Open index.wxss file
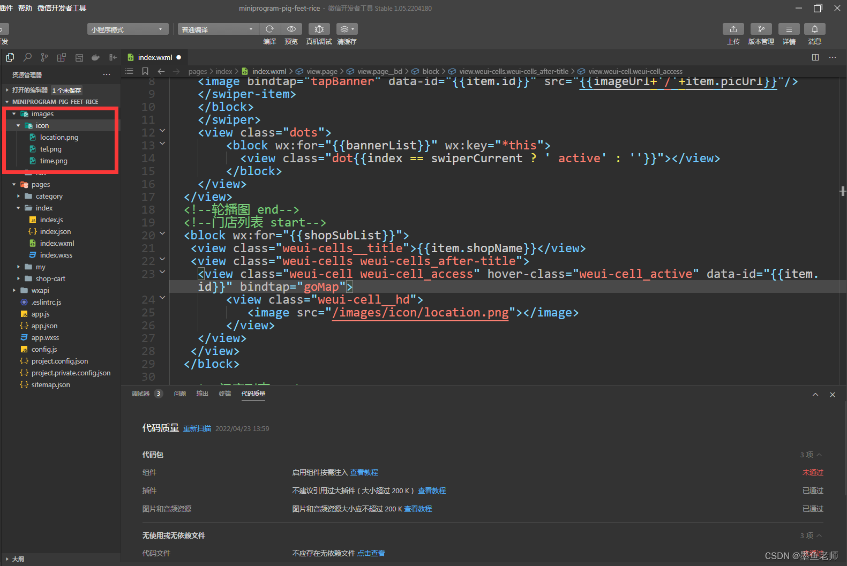The width and height of the screenshot is (847, 566). tap(56, 255)
